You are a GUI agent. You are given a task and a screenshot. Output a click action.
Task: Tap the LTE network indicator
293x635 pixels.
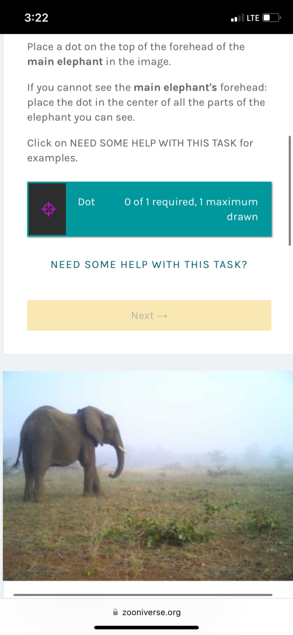(253, 18)
